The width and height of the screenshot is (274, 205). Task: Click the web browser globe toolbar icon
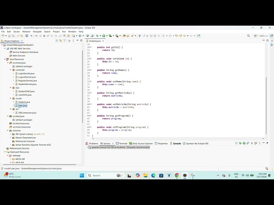(x=87, y=36)
